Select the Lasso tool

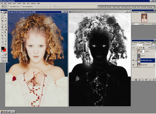pyautogui.click(x=2, y=18)
